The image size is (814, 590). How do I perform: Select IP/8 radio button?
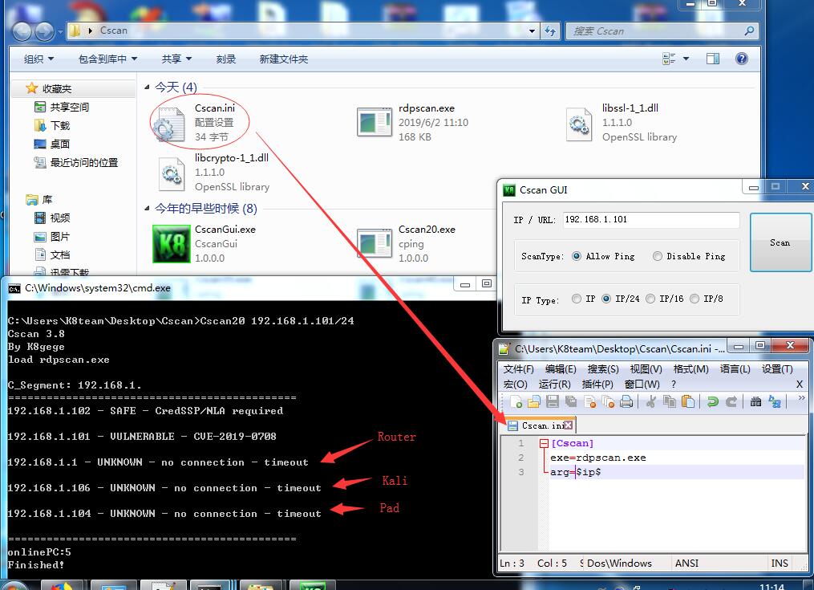695,299
